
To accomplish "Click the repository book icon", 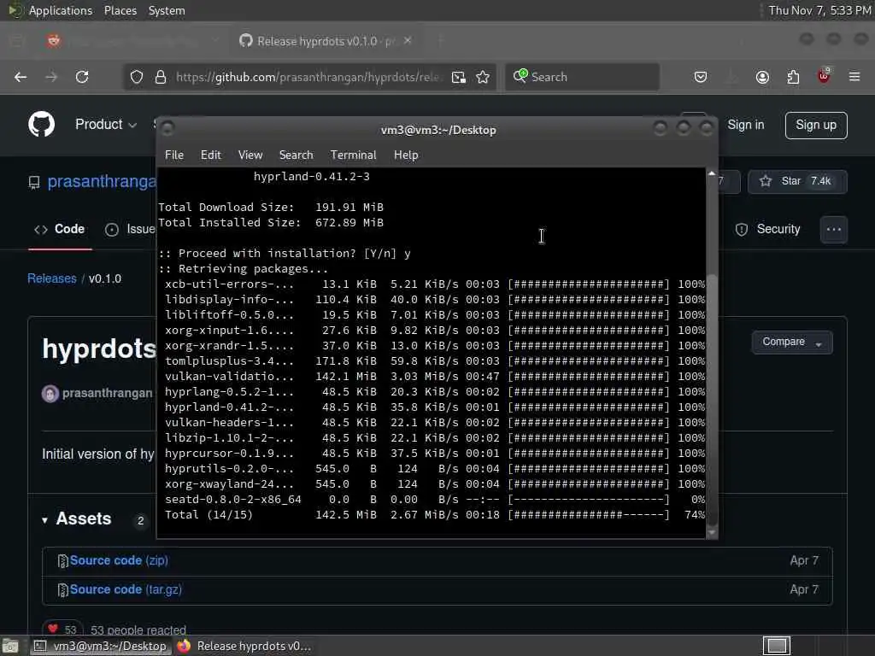I will click(34, 183).
